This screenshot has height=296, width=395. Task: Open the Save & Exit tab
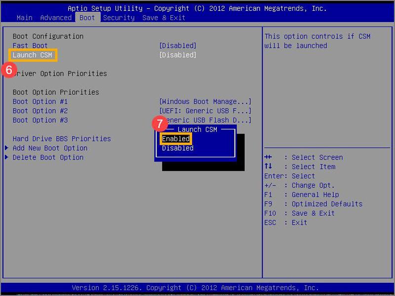pos(164,18)
